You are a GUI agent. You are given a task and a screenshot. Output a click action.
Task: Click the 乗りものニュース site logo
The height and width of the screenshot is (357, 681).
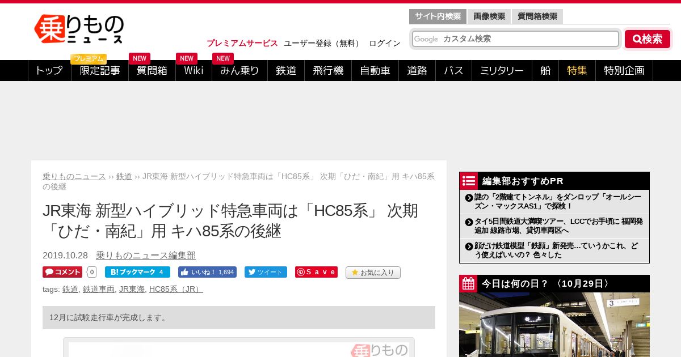click(79, 29)
